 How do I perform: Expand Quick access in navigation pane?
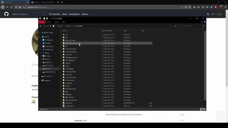coord(40,33)
